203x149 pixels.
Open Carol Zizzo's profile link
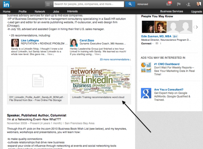pyautogui.click(x=87, y=40)
